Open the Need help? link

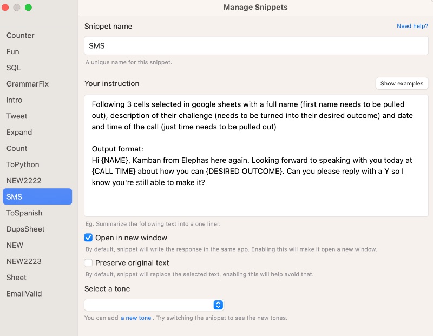click(412, 26)
